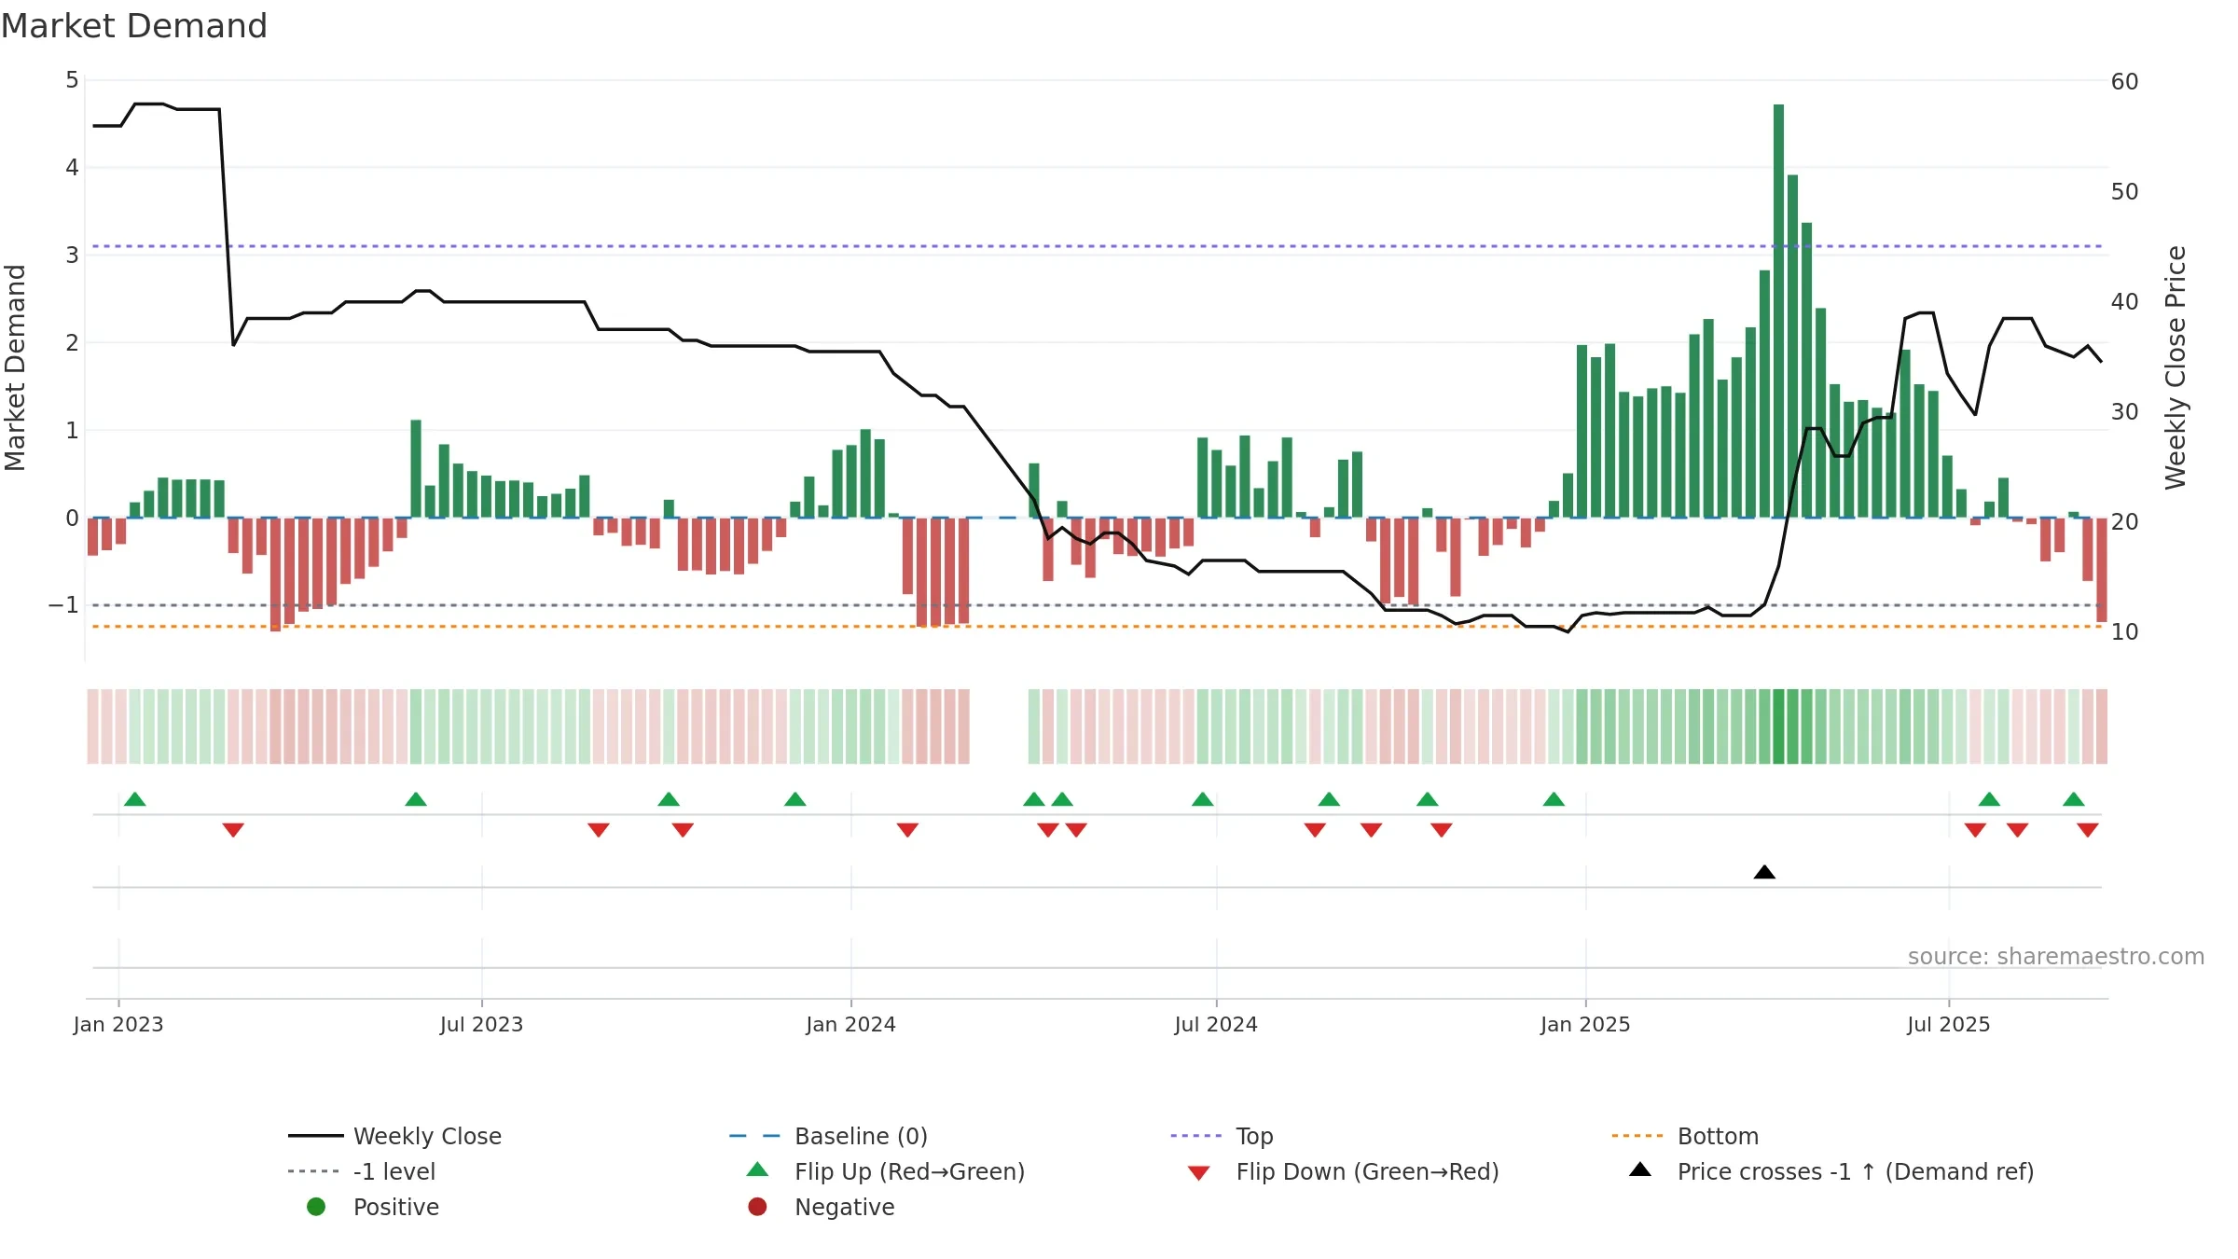Toggle the Weekly Close legend entry
2238x1259 pixels.
coord(394,1136)
